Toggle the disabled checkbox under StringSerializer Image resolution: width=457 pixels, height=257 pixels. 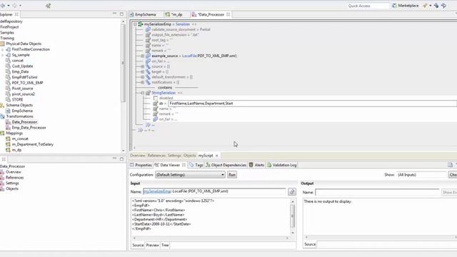pos(156,99)
